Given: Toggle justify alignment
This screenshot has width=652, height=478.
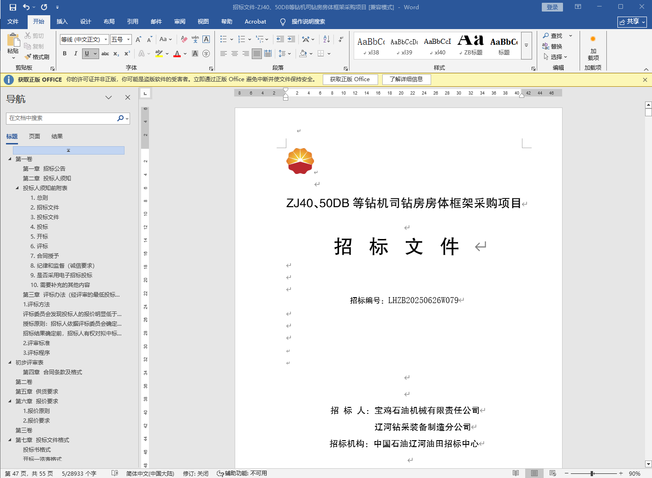Looking at the screenshot, I should (257, 54).
